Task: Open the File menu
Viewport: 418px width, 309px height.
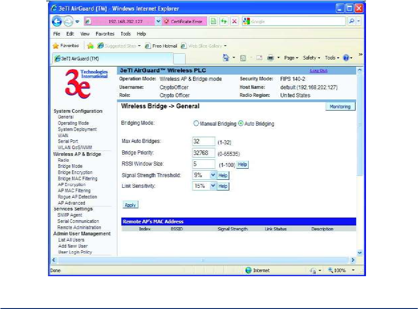Action: pyautogui.click(x=56, y=34)
